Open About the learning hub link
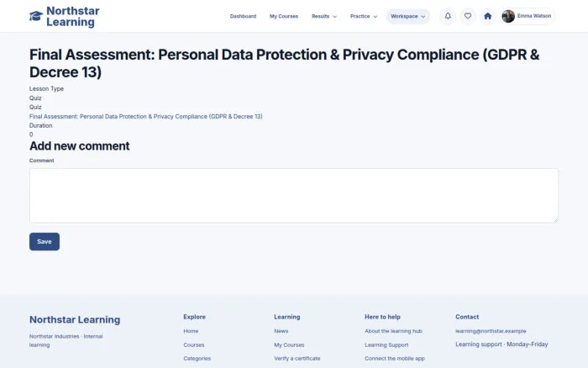 [x=393, y=331]
